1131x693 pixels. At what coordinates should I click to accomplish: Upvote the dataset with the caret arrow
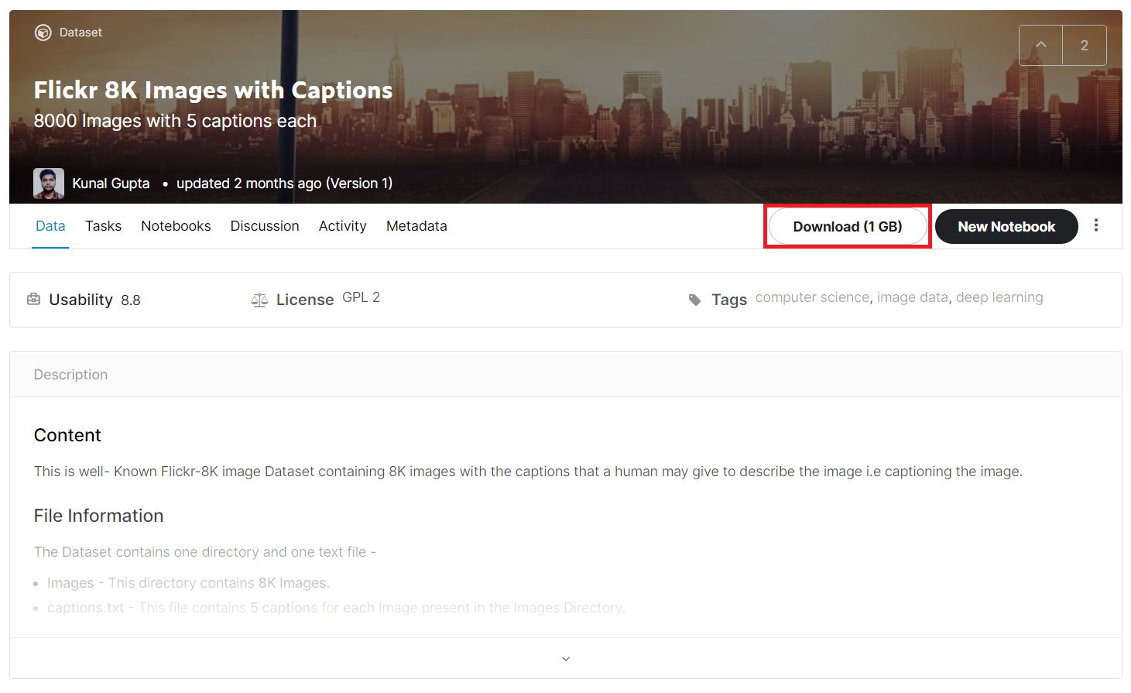click(1041, 45)
